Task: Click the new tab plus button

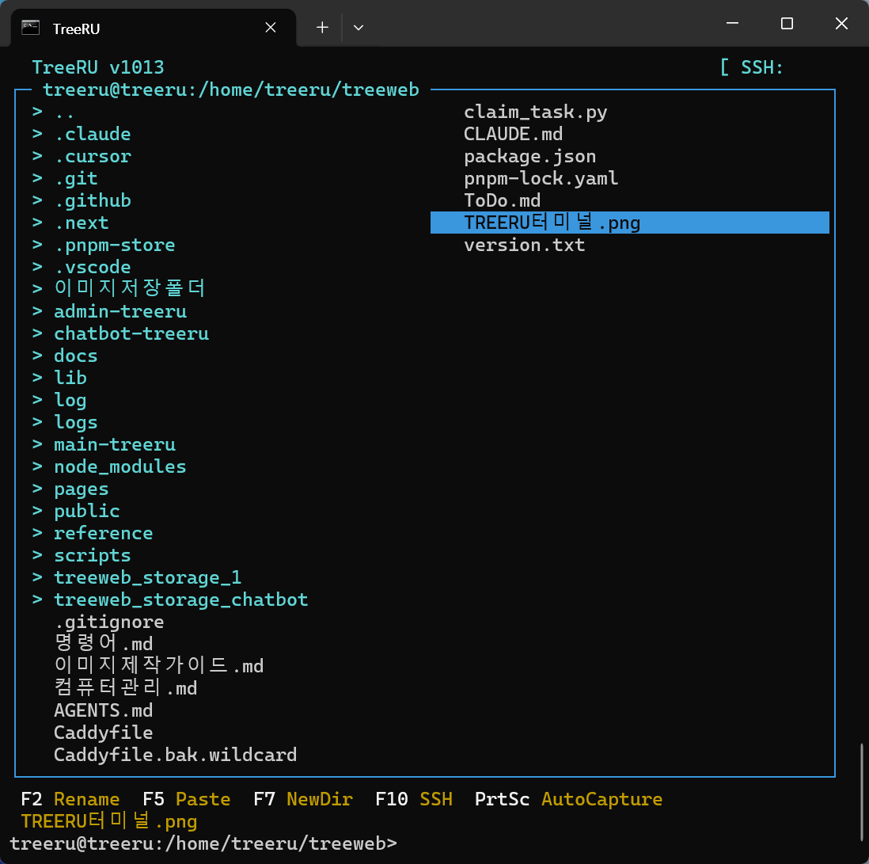Action: coord(321,26)
